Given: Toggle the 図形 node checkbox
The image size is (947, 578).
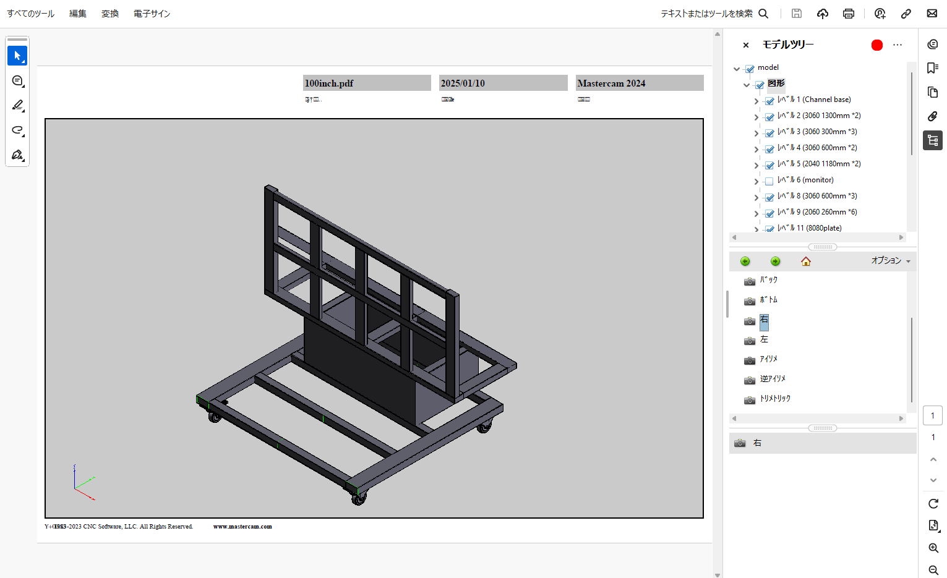Looking at the screenshot, I should (x=760, y=85).
